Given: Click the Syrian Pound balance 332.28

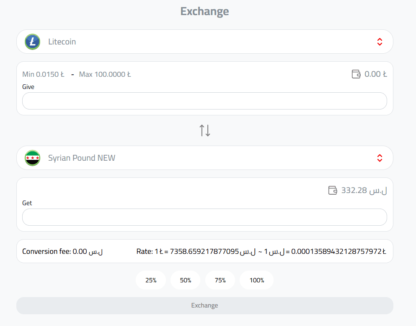Looking at the screenshot, I should [363, 190].
